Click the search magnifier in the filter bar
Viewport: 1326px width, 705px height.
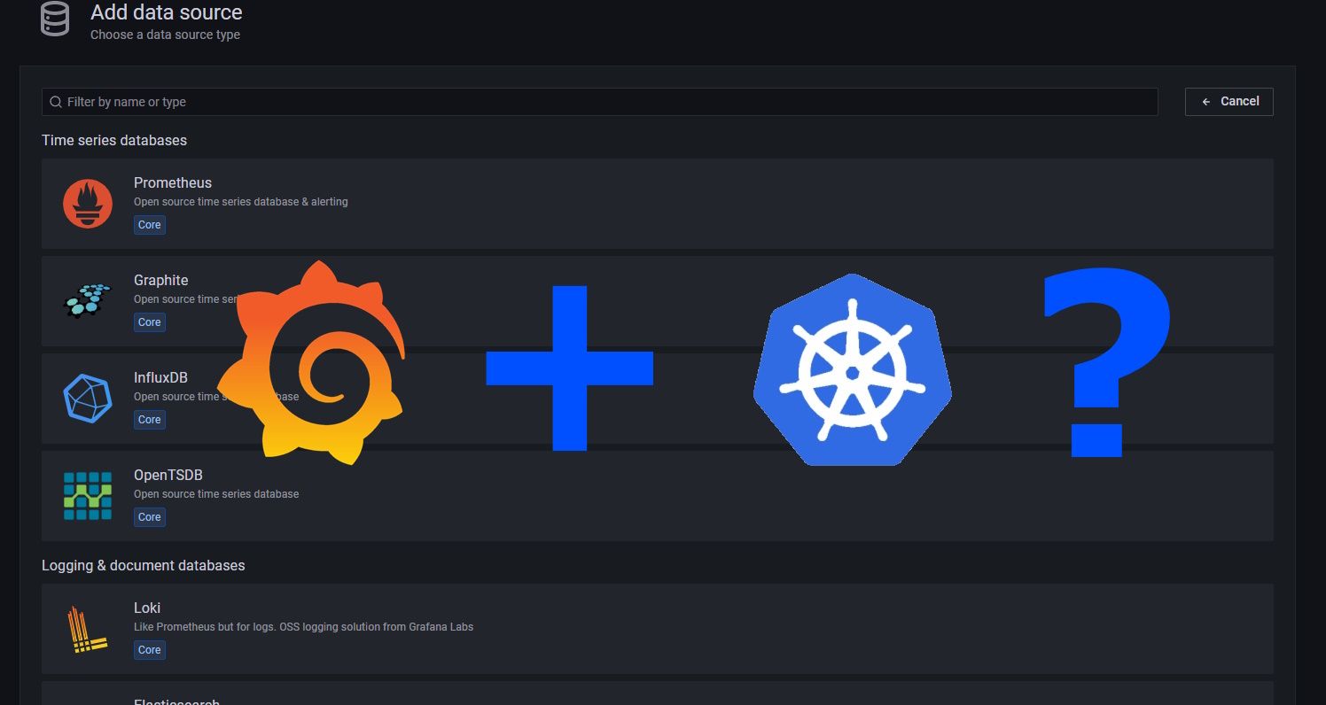56,102
